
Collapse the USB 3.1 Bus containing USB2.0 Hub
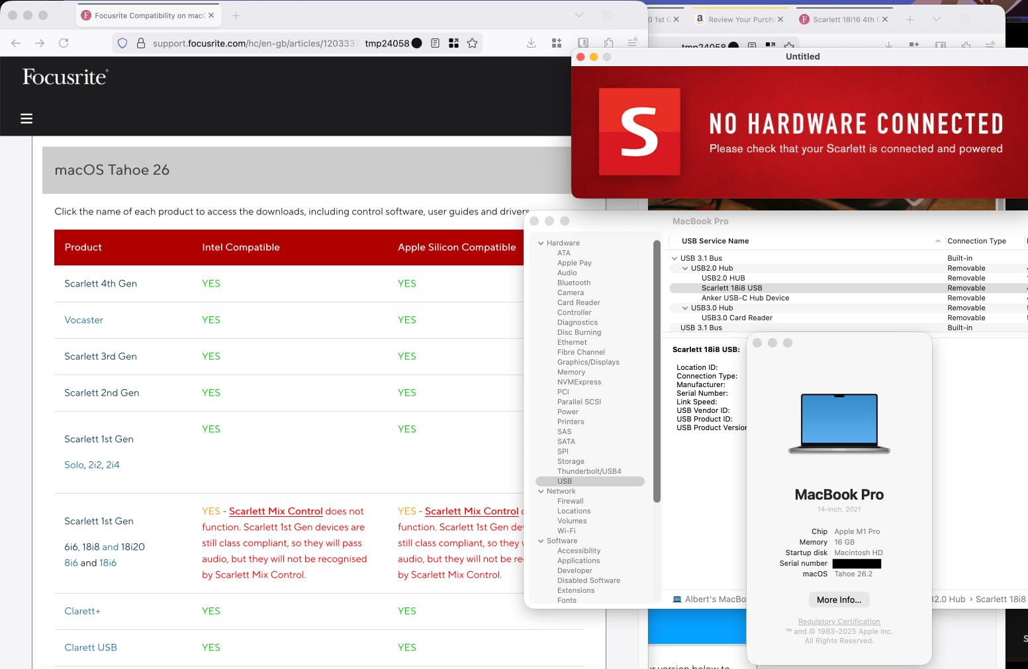pyautogui.click(x=675, y=259)
